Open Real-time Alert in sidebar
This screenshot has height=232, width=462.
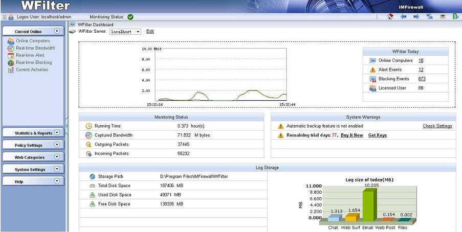tap(30, 55)
